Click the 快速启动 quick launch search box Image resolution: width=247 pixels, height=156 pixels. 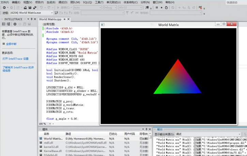(235, 2)
